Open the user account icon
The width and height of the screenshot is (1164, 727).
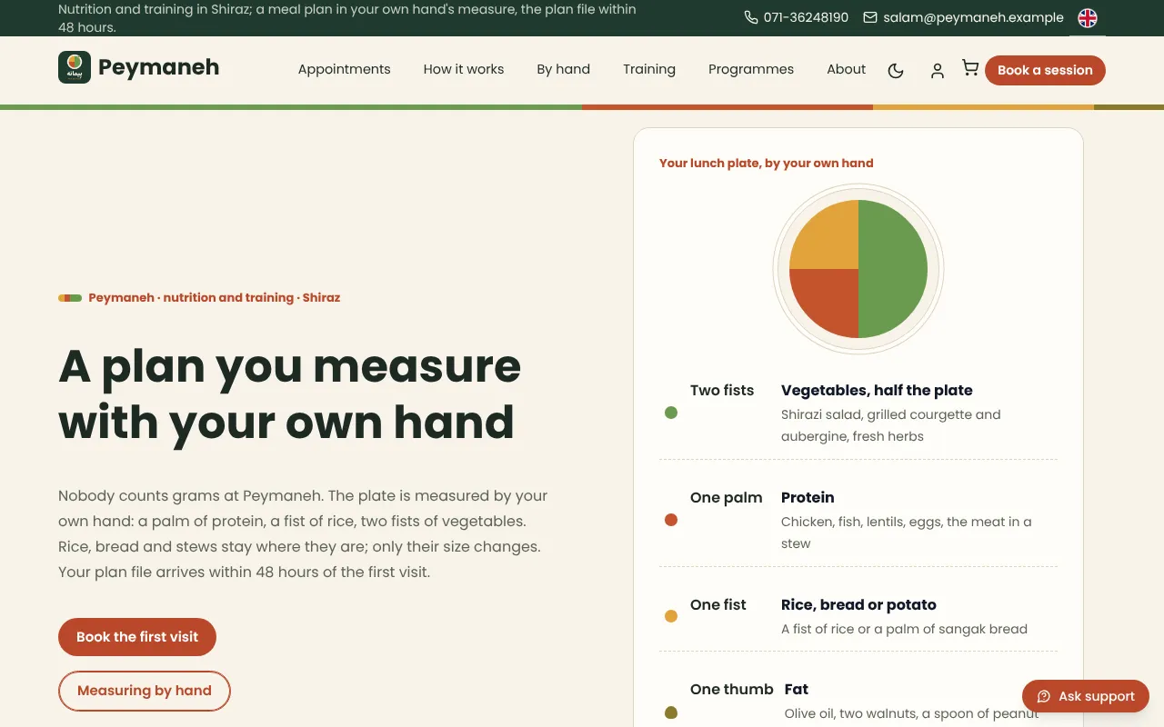pos(937,70)
